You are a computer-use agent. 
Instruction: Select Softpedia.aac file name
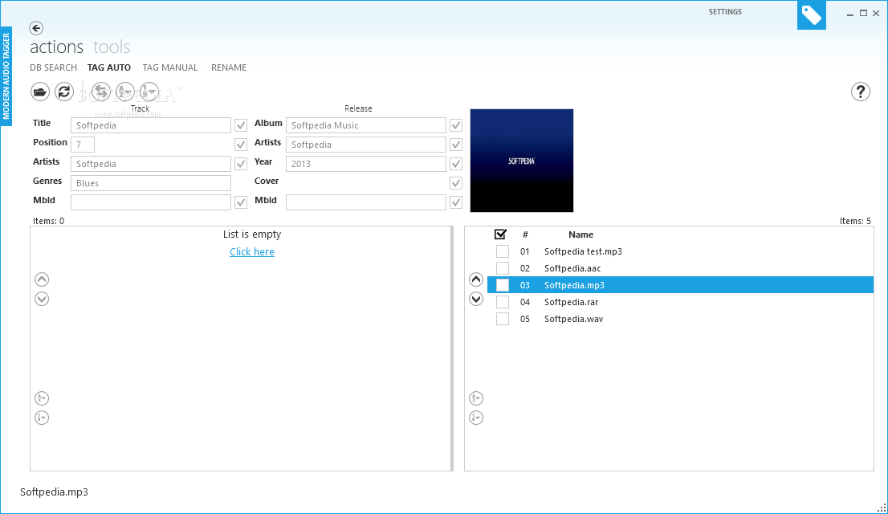pyautogui.click(x=572, y=268)
